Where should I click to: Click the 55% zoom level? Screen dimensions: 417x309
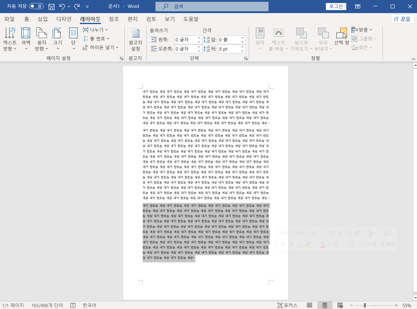tap(407, 305)
